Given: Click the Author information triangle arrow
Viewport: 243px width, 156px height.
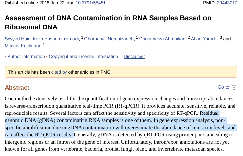Looking at the screenshot, I should pos(6,57).
